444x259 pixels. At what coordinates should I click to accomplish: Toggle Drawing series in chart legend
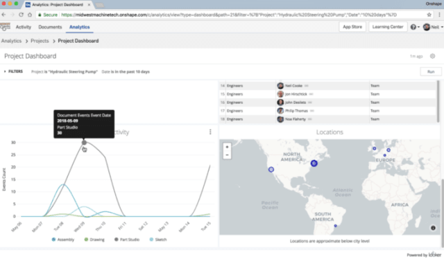click(x=94, y=240)
